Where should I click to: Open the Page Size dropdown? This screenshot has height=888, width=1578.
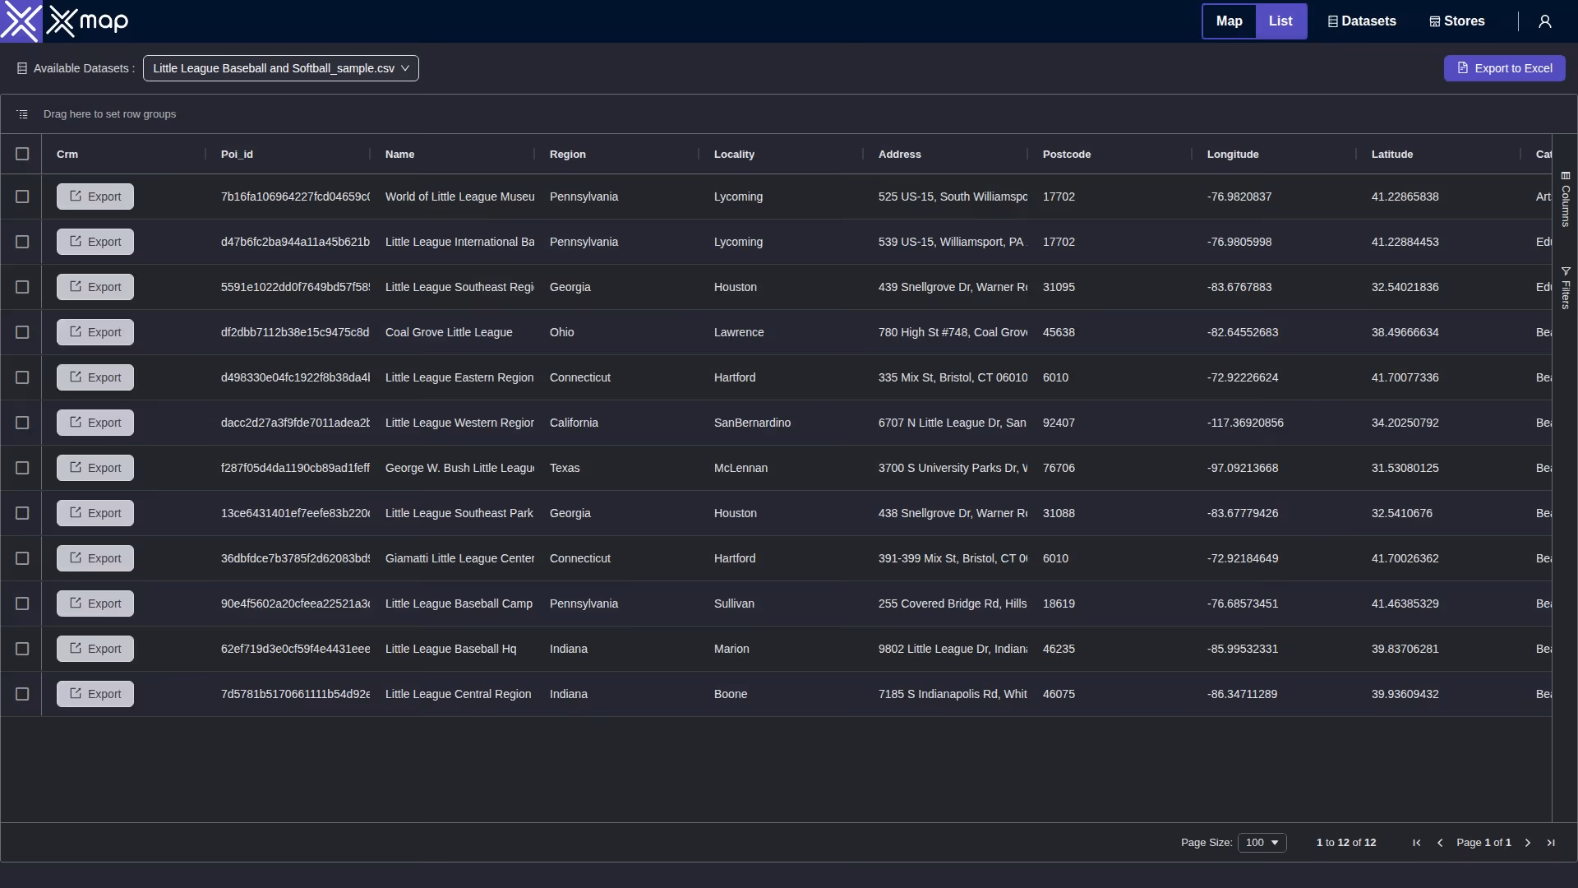(x=1262, y=843)
